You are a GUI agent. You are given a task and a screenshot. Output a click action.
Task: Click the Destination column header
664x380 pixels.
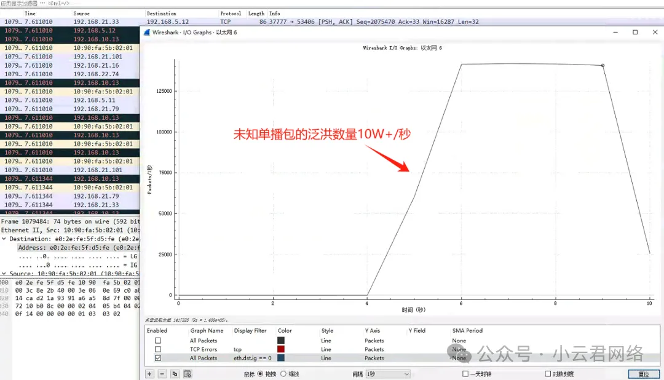pyautogui.click(x=161, y=13)
